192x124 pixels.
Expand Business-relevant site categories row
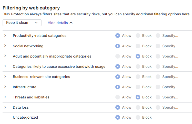point(5,76)
